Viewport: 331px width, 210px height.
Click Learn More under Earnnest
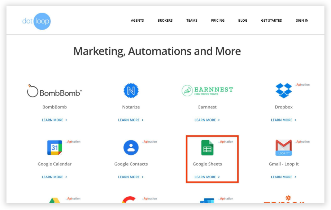pos(207,120)
